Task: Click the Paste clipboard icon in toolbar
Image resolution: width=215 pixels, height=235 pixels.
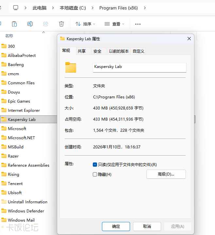Action: click(14, 24)
